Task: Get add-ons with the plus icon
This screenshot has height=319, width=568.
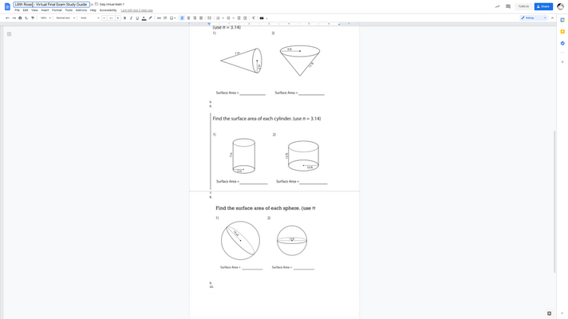Action: click(562, 62)
